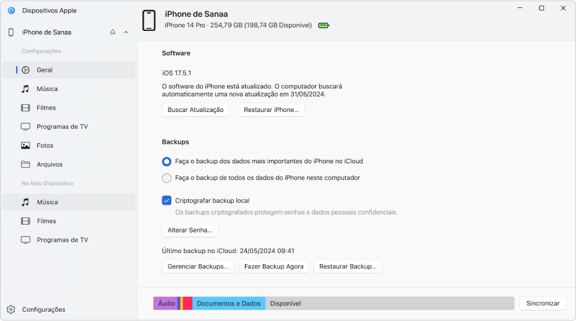Image resolution: width=576 pixels, height=321 pixels.
Task: Click the Arquivos folder icon
Action: click(x=25, y=164)
